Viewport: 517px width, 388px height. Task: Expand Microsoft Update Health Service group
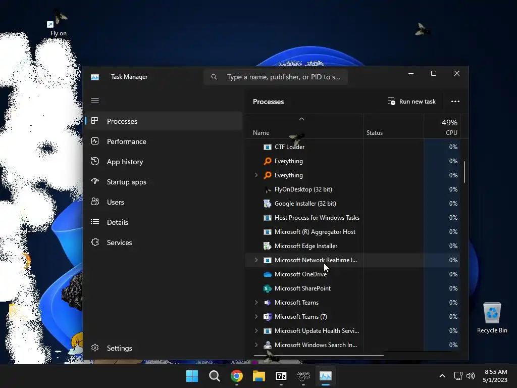[x=256, y=331]
